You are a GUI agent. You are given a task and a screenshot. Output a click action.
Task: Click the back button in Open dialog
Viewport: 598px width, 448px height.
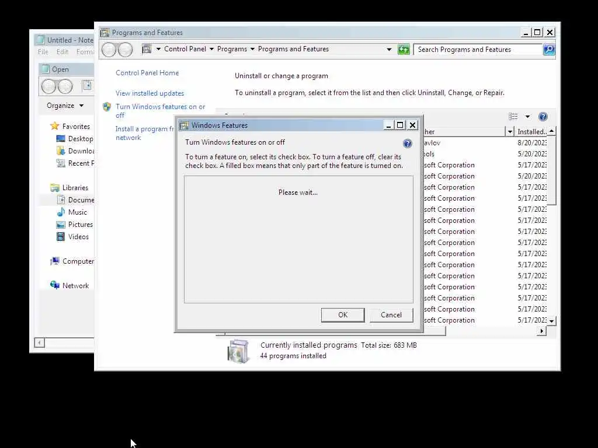tap(49, 86)
